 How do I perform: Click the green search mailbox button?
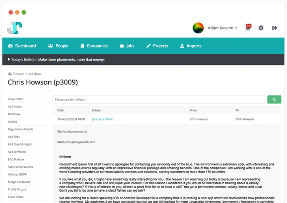[274, 99]
